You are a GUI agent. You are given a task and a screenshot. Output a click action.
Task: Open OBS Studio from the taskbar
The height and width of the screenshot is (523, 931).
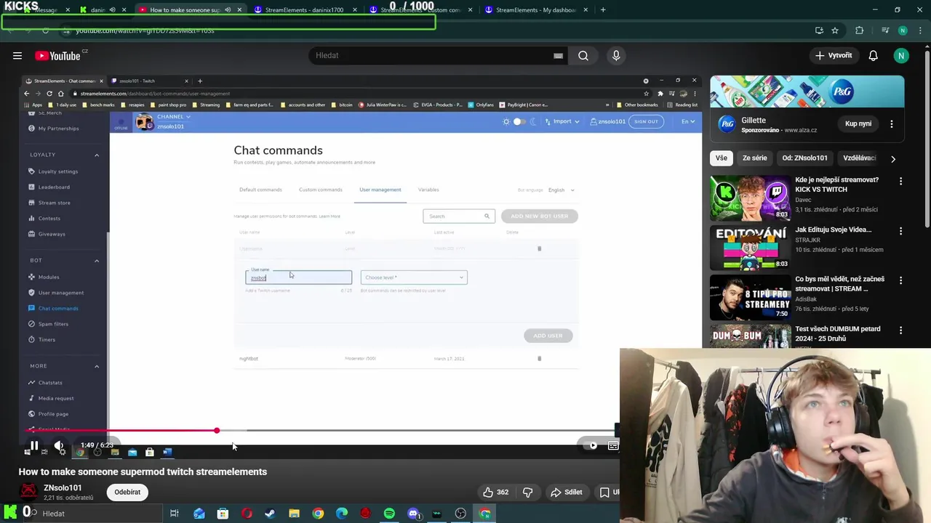[x=460, y=514]
